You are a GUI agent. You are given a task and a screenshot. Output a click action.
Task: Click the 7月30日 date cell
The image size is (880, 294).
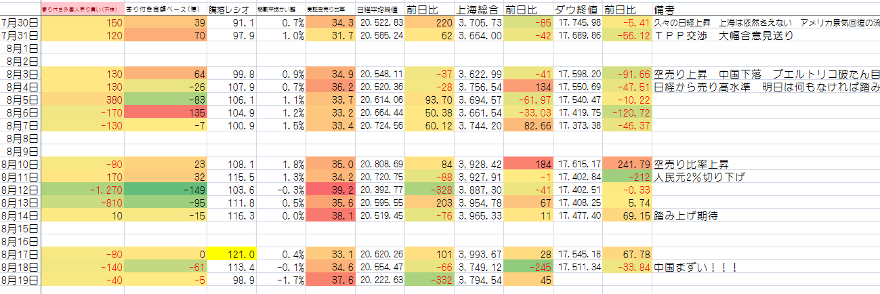pos(20,23)
